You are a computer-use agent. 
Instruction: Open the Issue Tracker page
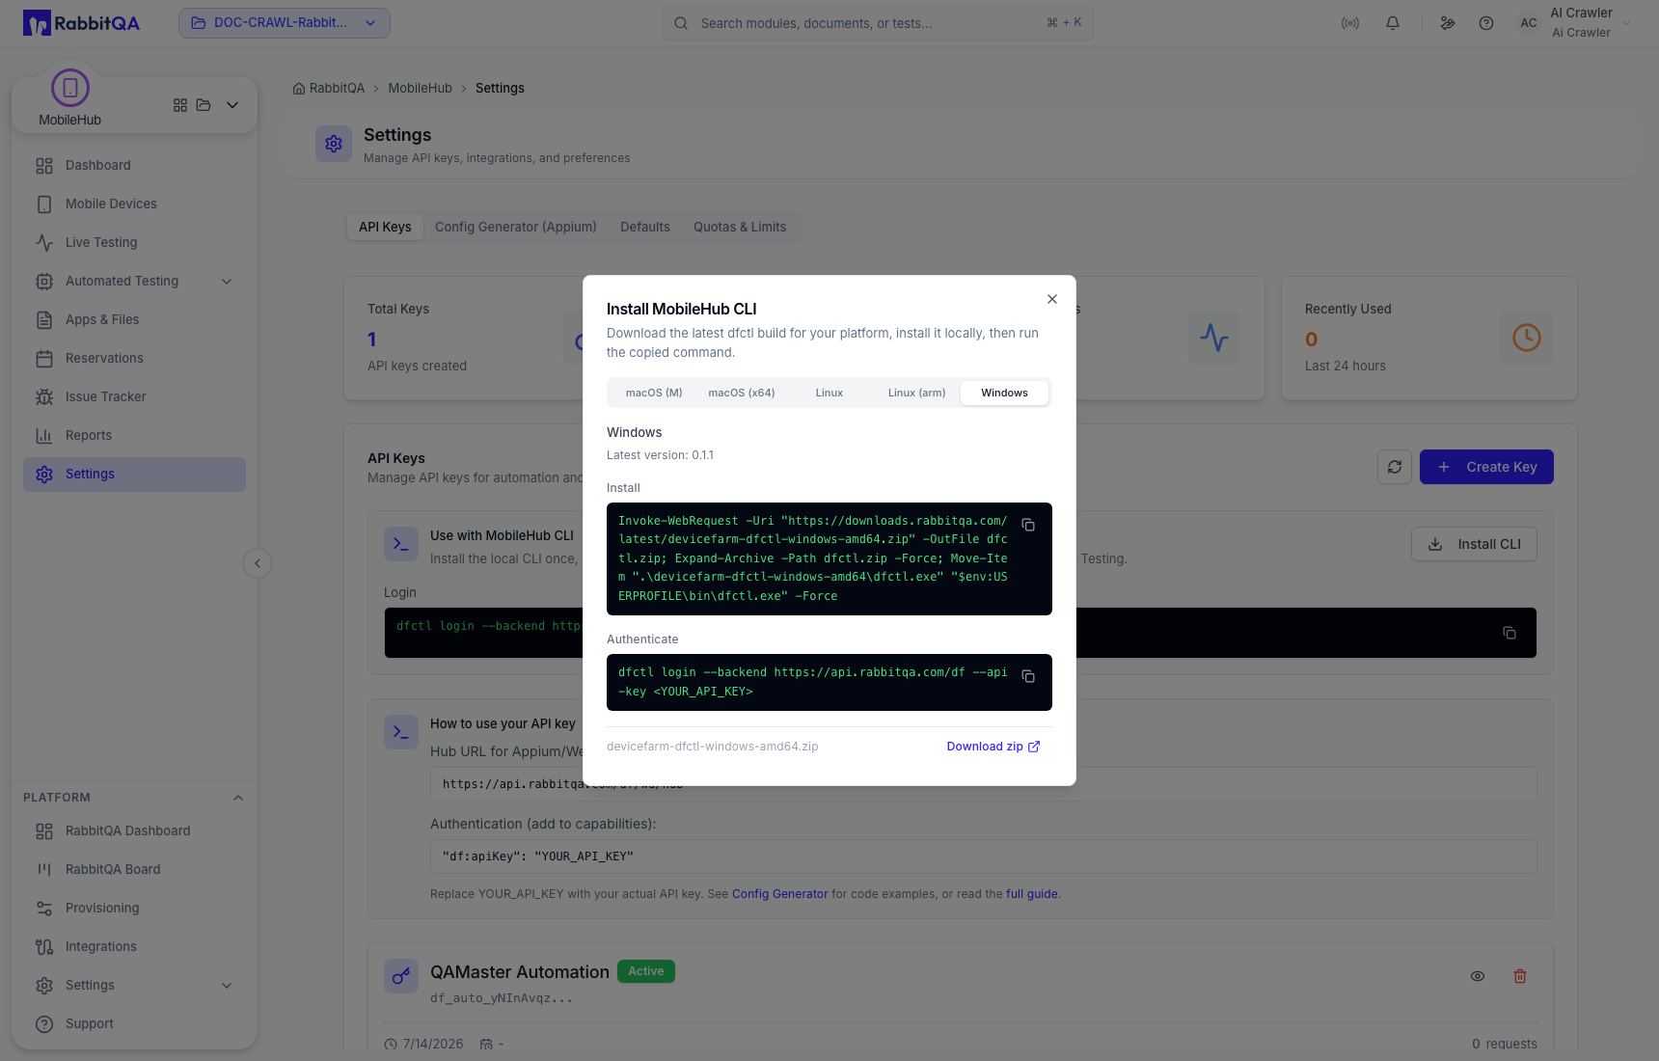coord(134,396)
